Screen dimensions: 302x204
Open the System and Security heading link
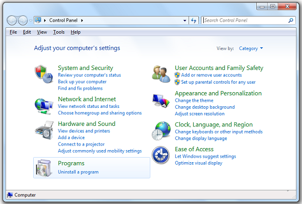point(86,68)
